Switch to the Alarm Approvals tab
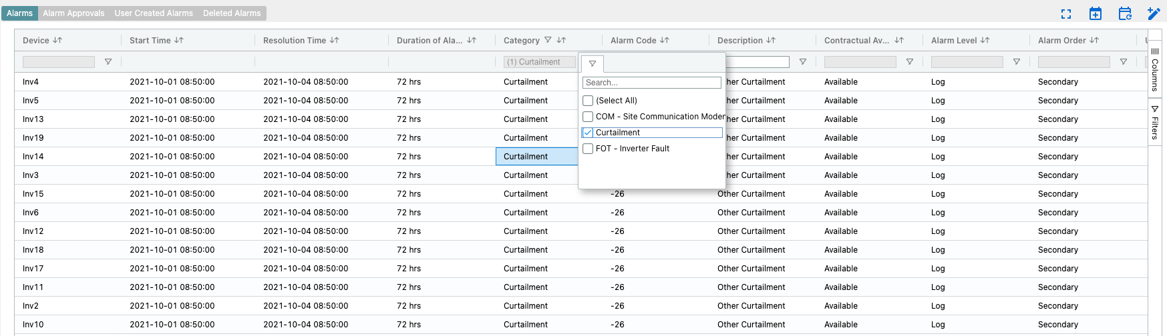The height and width of the screenshot is (336, 1167). pos(73,13)
